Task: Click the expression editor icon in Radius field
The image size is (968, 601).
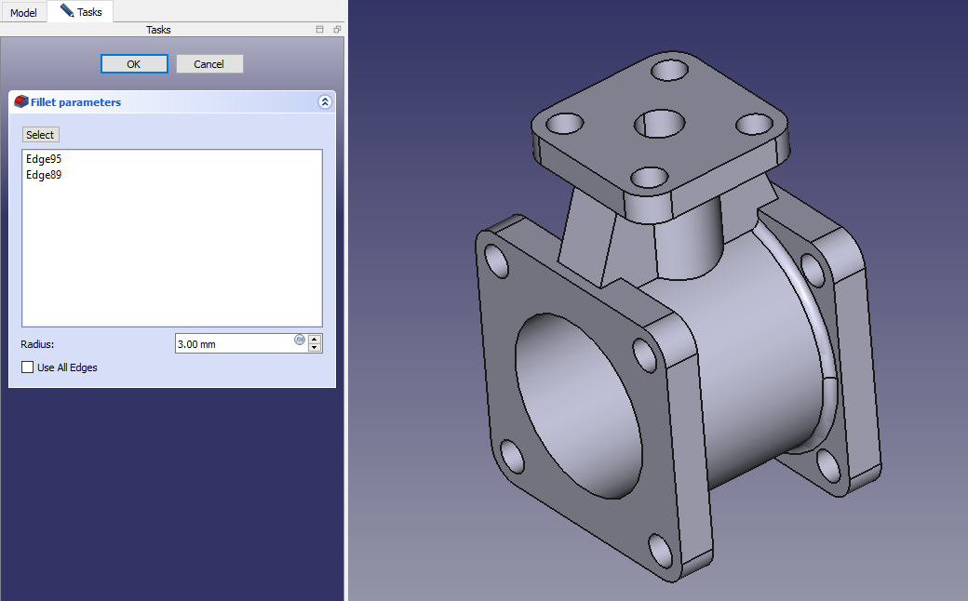Action: pos(300,340)
